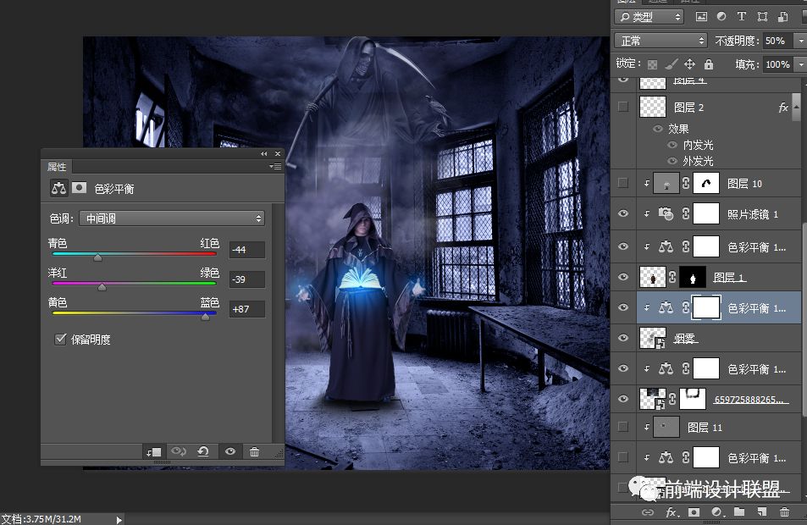Hide 659725888265 layer eye
Viewport: 807px width, 525px height.
(x=622, y=398)
